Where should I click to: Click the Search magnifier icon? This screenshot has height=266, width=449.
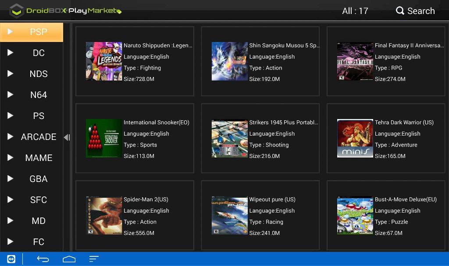pyautogui.click(x=400, y=11)
